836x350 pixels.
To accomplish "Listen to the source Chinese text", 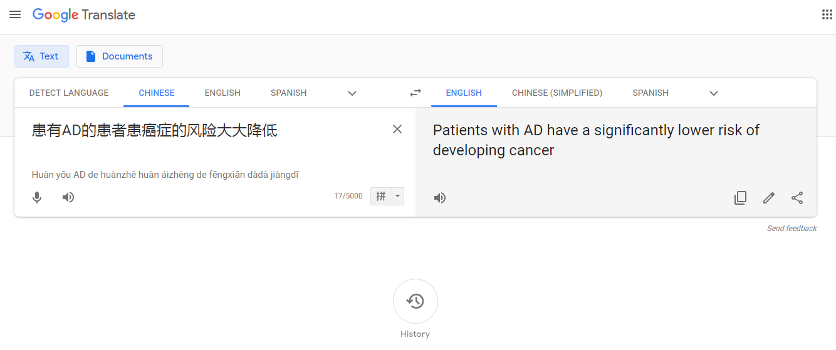I will coord(68,197).
